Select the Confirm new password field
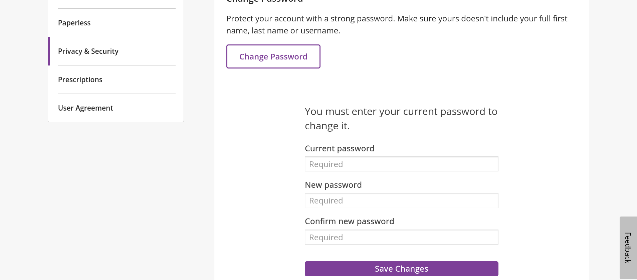 coord(401,237)
